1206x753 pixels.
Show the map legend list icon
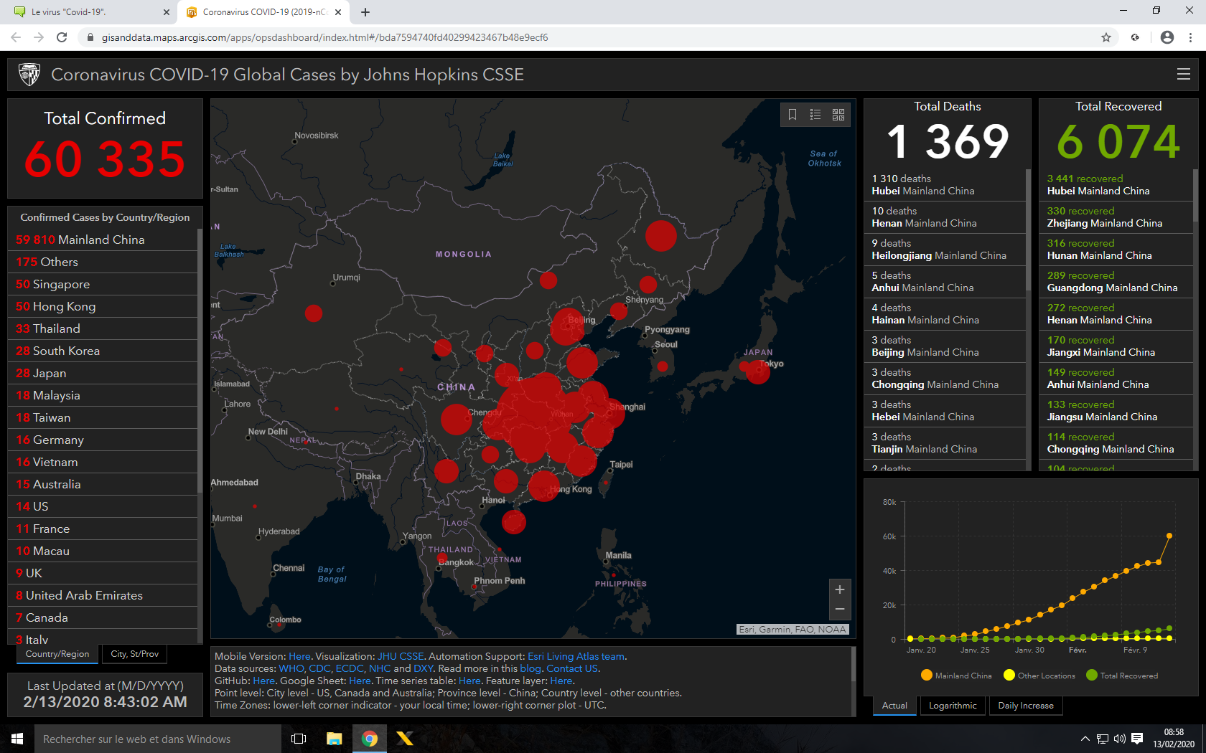815,115
